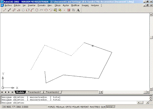Toggle the ORTO mode button
Image resolution: width=153 pixels, height=109 pixels.
coord(68,107)
